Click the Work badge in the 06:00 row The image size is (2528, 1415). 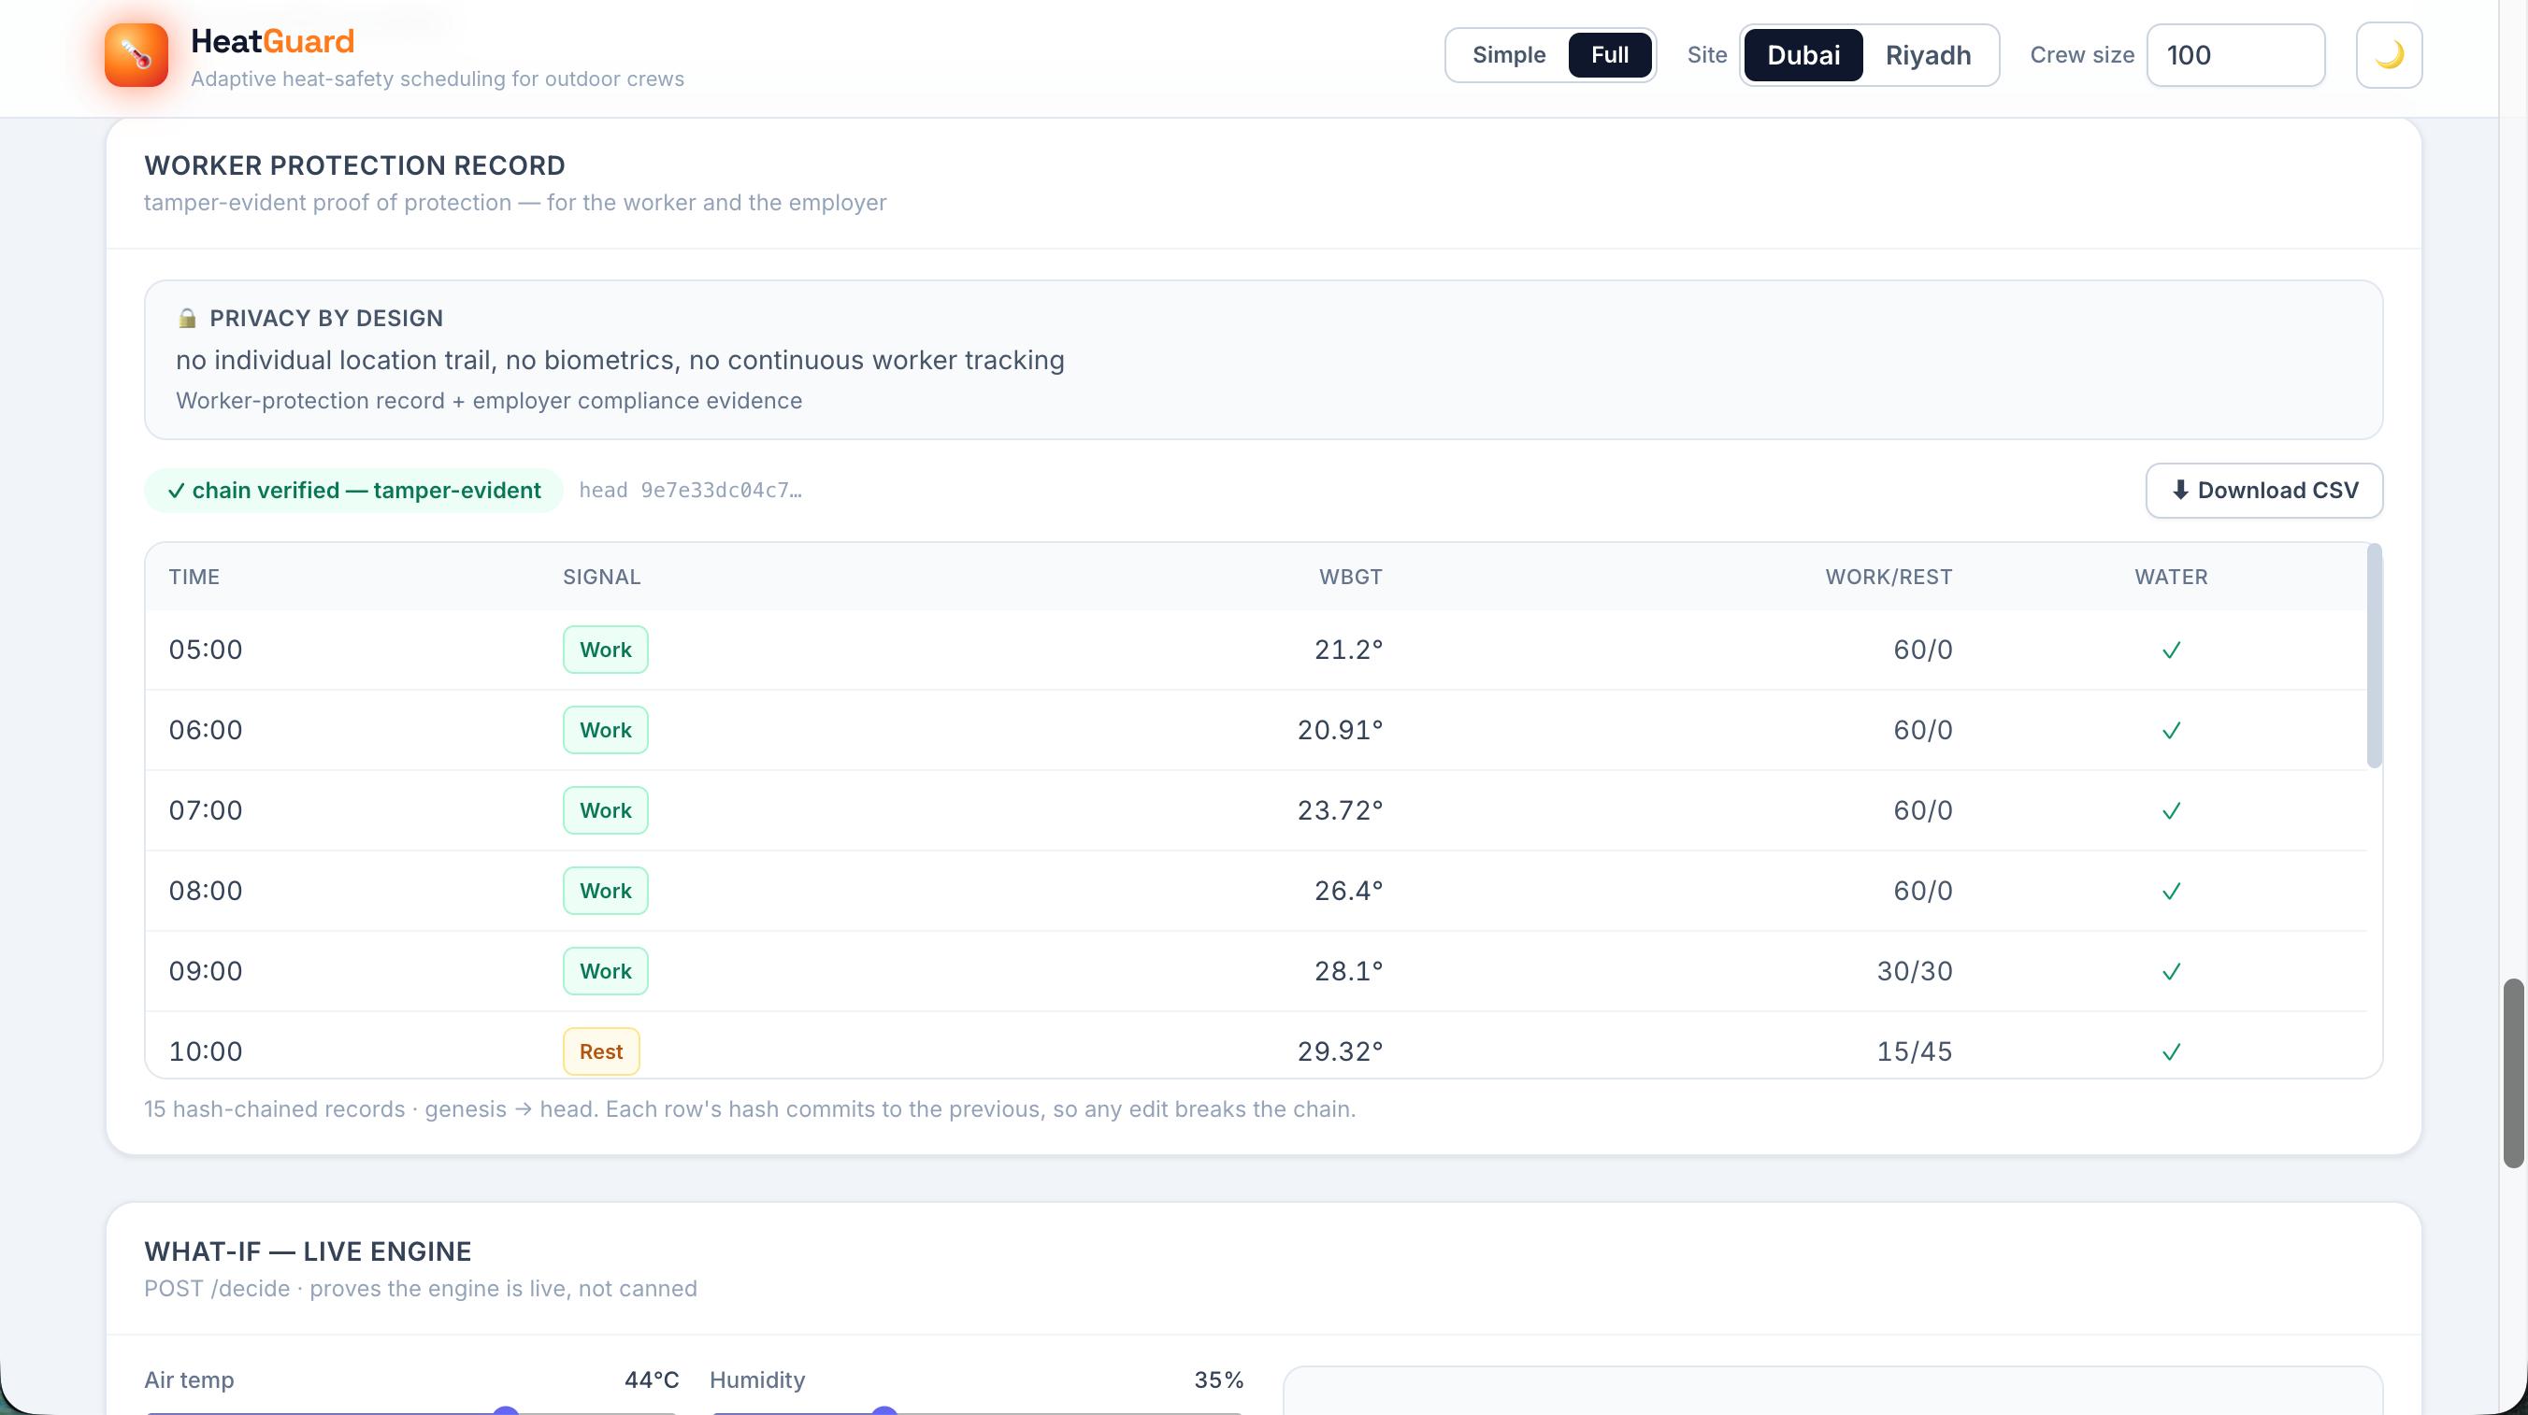[x=606, y=730]
